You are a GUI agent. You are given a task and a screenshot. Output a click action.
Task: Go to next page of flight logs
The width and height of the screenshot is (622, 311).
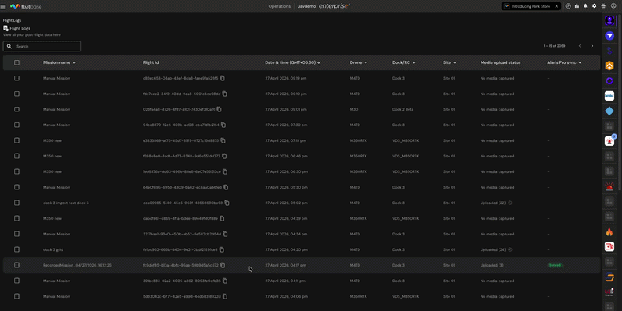tap(592, 46)
